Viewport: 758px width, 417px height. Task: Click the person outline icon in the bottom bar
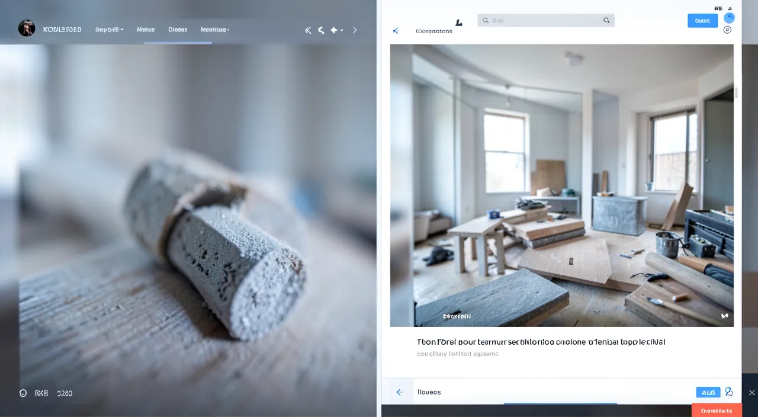click(729, 392)
